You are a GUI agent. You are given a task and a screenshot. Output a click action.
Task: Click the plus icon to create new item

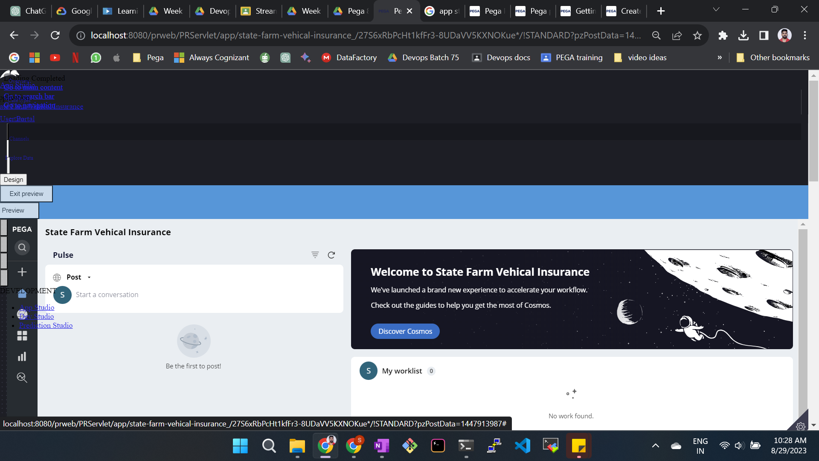coord(22,272)
